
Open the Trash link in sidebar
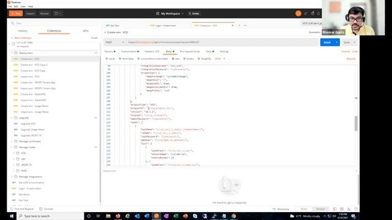coord(94,38)
